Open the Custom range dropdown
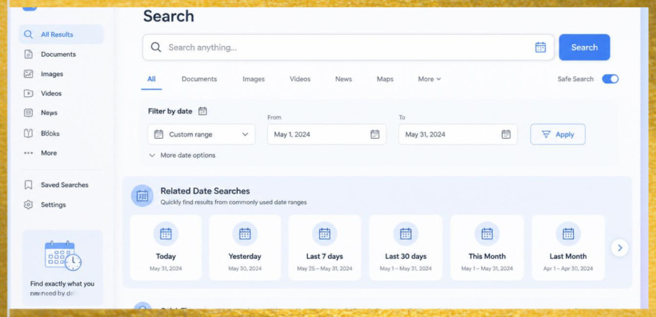Image resolution: width=656 pixels, height=317 pixels. [201, 134]
